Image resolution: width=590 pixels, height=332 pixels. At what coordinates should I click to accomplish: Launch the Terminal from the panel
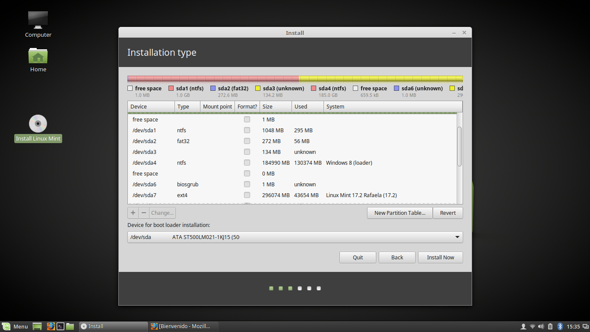tap(61, 326)
